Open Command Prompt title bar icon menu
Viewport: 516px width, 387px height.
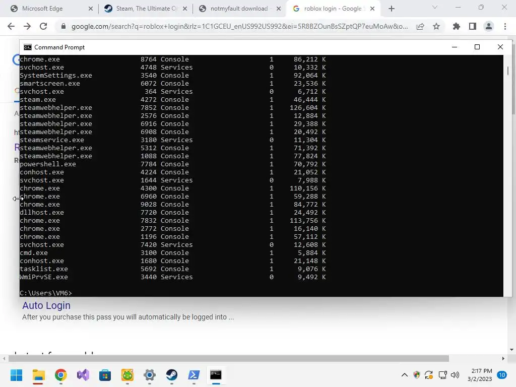[28, 47]
